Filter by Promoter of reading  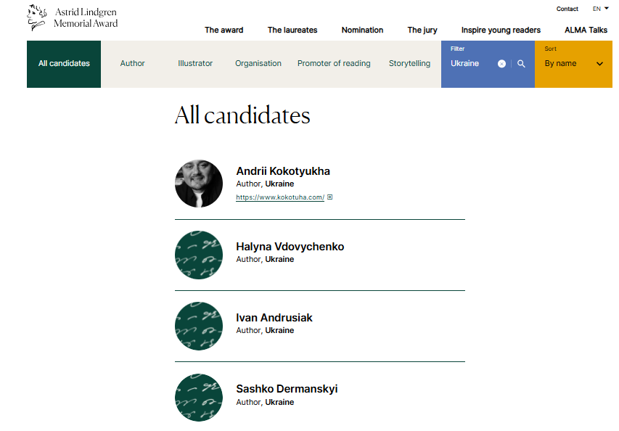coord(334,64)
